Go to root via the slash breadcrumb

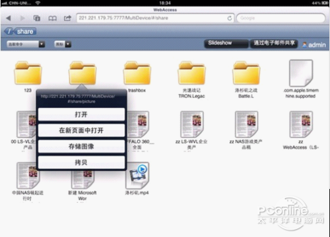(9, 32)
